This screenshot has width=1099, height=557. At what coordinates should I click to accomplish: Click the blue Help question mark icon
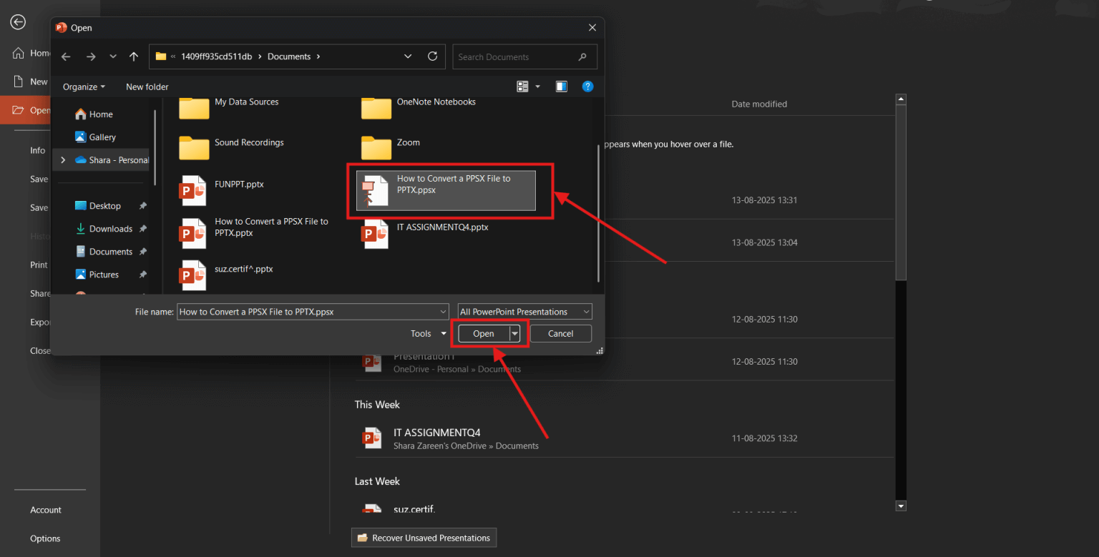[x=587, y=86]
